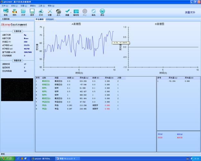The width and height of the screenshot is (201, 161).
Task: Open the 帮助 menu
Action: coord(51,6)
